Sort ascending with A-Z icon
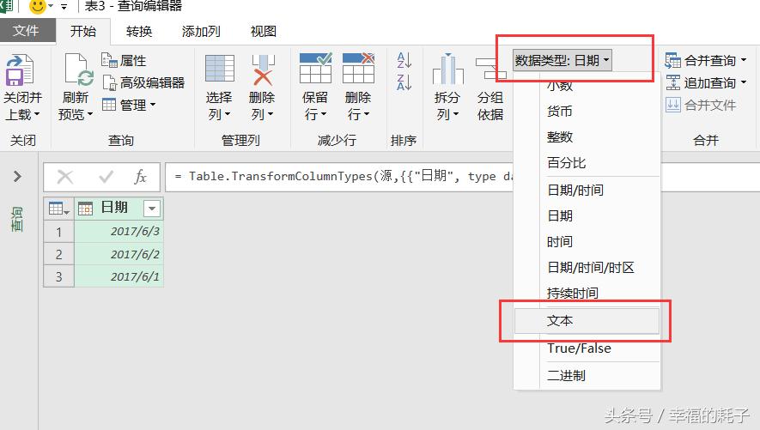Viewport: 760px width, 430px height. click(404, 60)
